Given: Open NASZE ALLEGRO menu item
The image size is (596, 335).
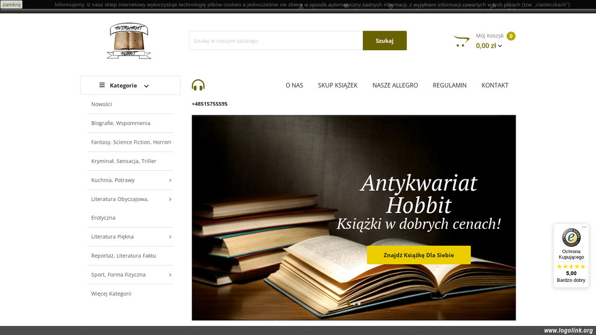Looking at the screenshot, I should [395, 85].
